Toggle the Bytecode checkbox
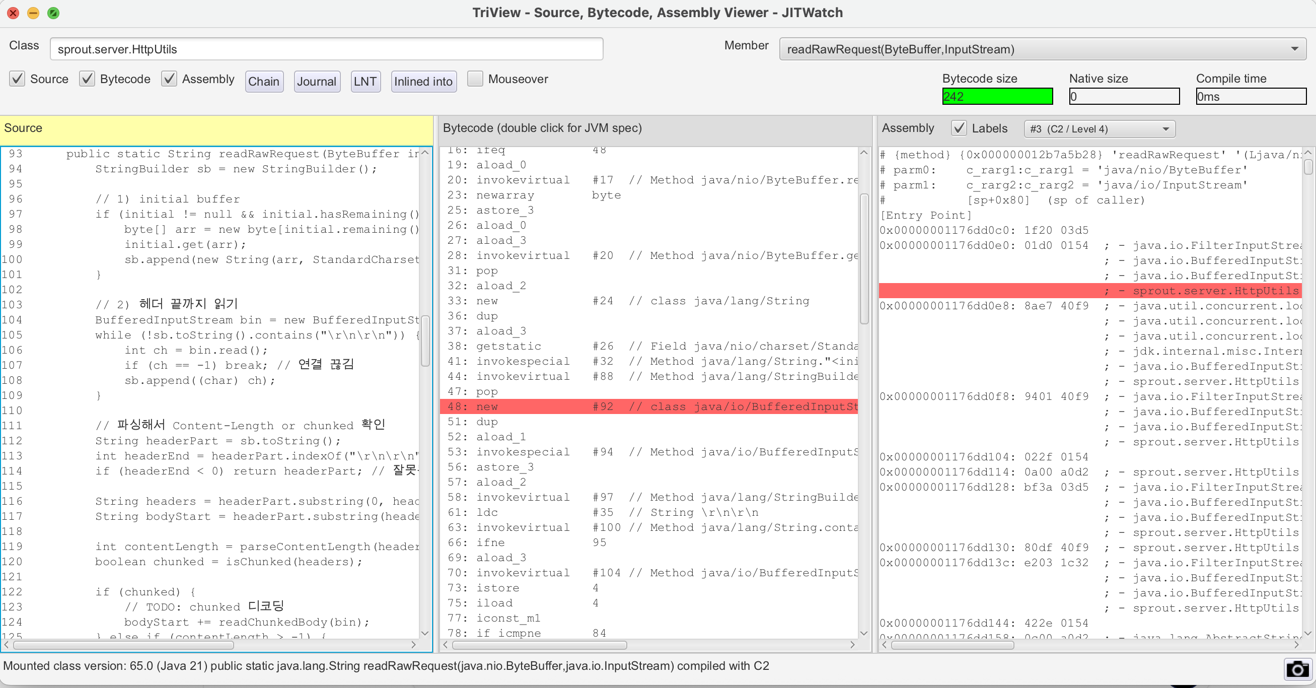This screenshot has height=688, width=1316. point(88,79)
